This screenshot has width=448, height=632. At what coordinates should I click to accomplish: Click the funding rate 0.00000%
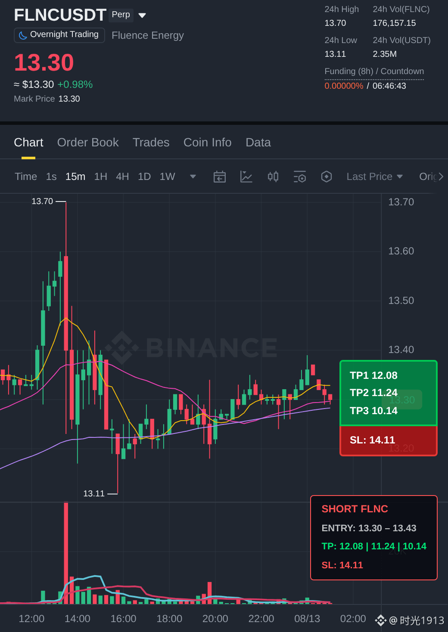coord(344,86)
